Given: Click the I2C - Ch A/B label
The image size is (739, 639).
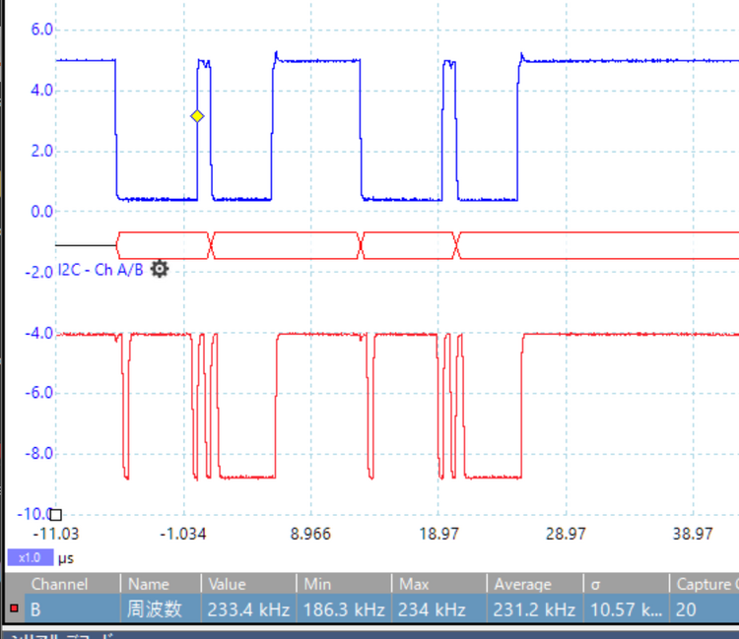Looking at the screenshot, I should click(100, 270).
